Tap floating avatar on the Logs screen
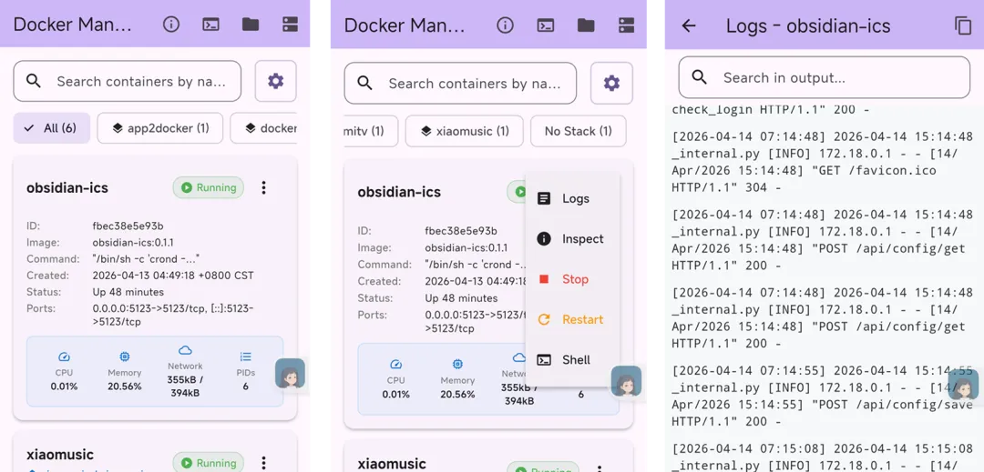 pyautogui.click(x=963, y=384)
